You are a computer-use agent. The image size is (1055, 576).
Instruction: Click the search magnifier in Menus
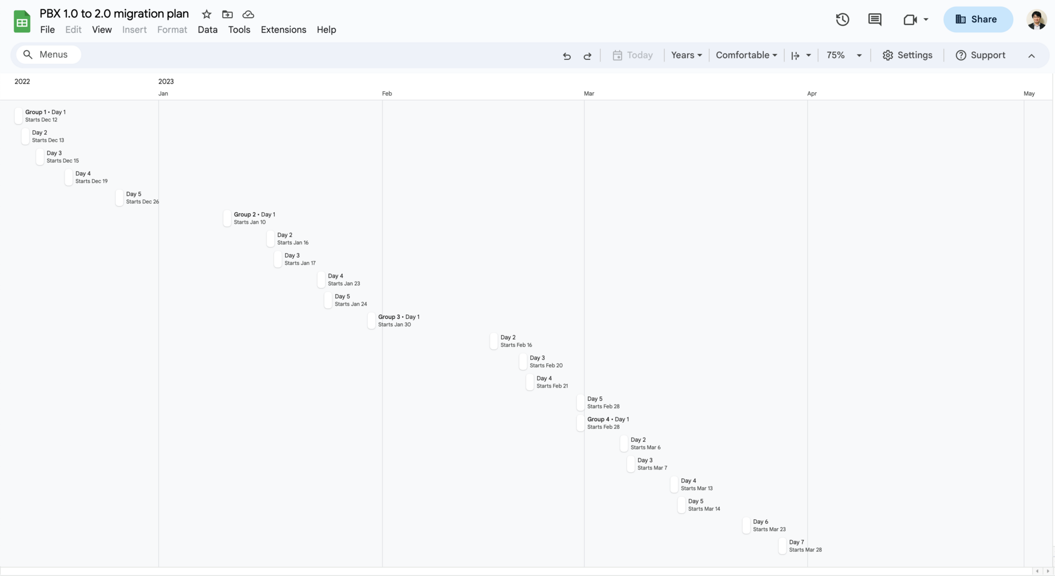(x=28, y=54)
